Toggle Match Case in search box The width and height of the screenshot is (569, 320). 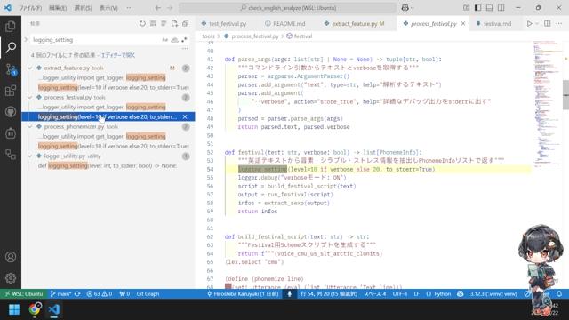coord(165,39)
